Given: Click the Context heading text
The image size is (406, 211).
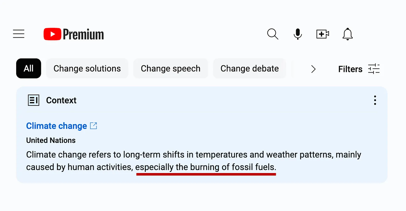Looking at the screenshot, I should [x=61, y=100].
